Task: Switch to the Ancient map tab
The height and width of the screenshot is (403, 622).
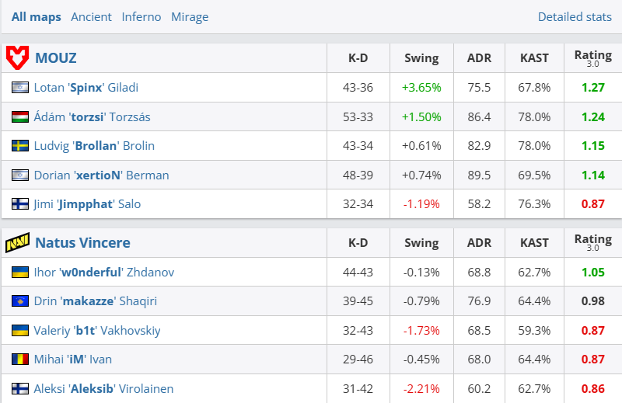Action: tap(91, 16)
